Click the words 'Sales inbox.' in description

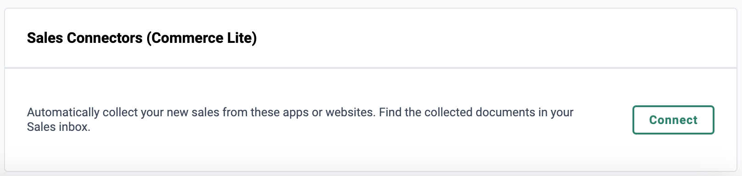click(x=59, y=127)
